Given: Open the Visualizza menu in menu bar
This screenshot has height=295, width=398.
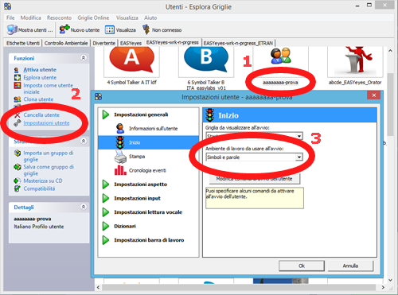Looking at the screenshot, I should pyautogui.click(x=127, y=17).
